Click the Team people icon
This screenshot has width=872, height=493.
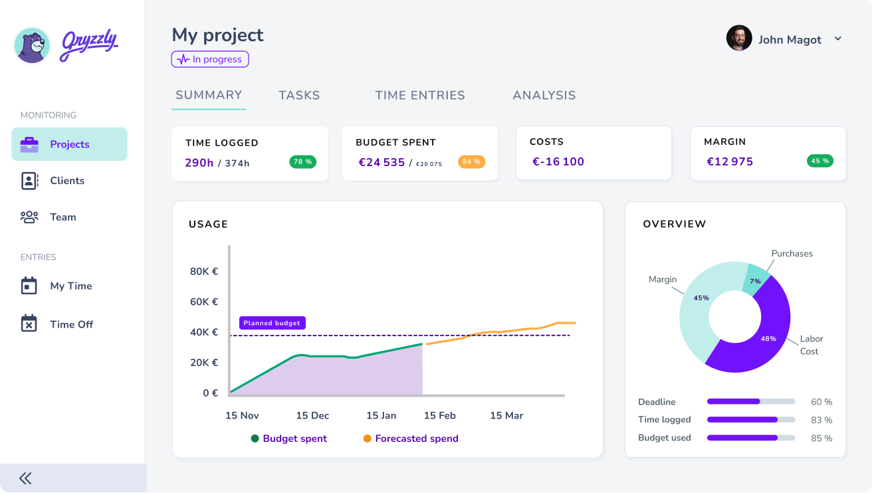[x=29, y=217]
